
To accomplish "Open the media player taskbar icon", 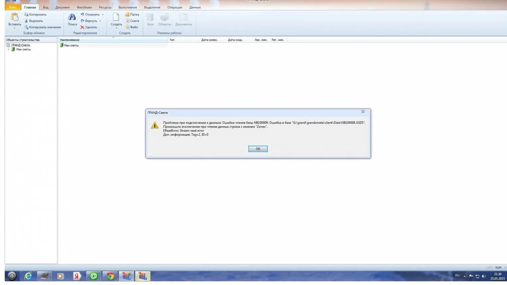I will click(x=60, y=276).
